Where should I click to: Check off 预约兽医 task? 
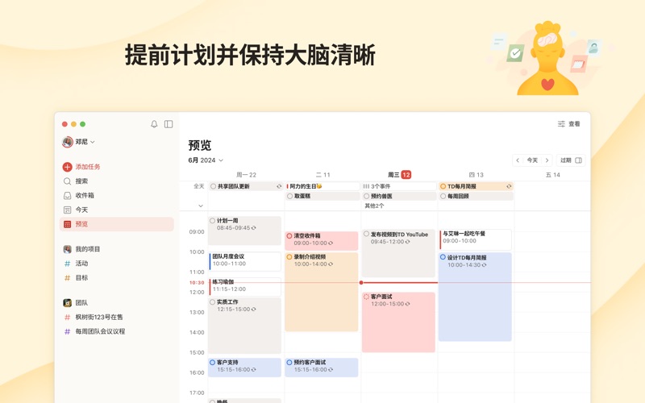tap(367, 196)
